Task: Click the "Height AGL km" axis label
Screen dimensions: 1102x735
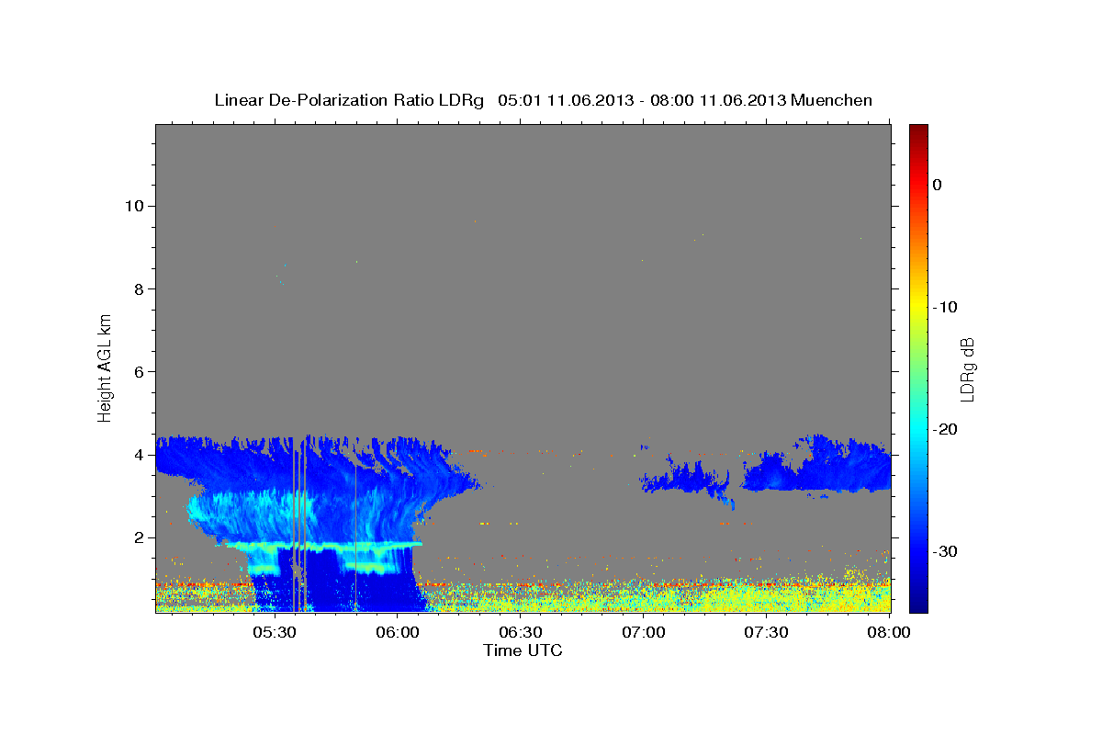Action: coord(105,367)
